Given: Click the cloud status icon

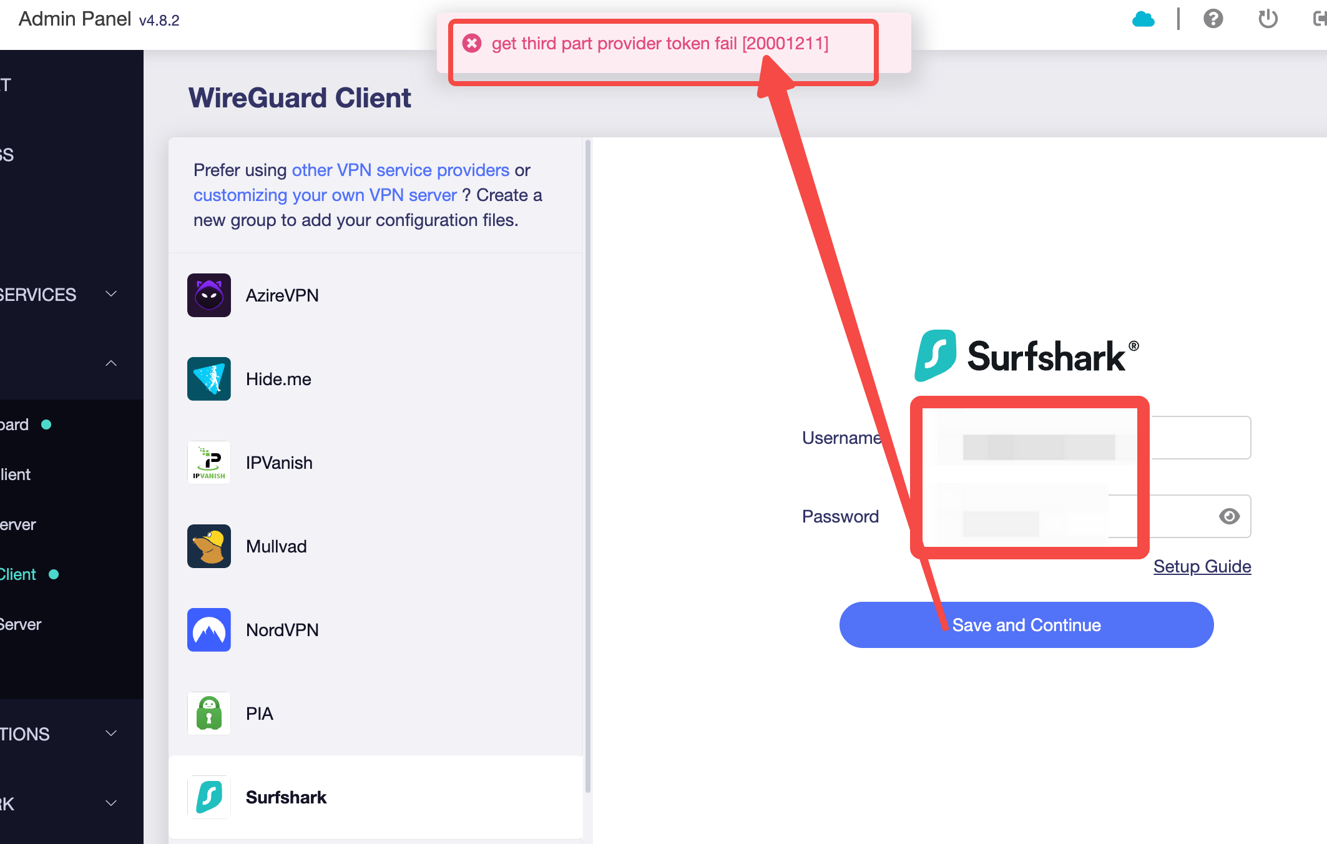Looking at the screenshot, I should [x=1143, y=19].
